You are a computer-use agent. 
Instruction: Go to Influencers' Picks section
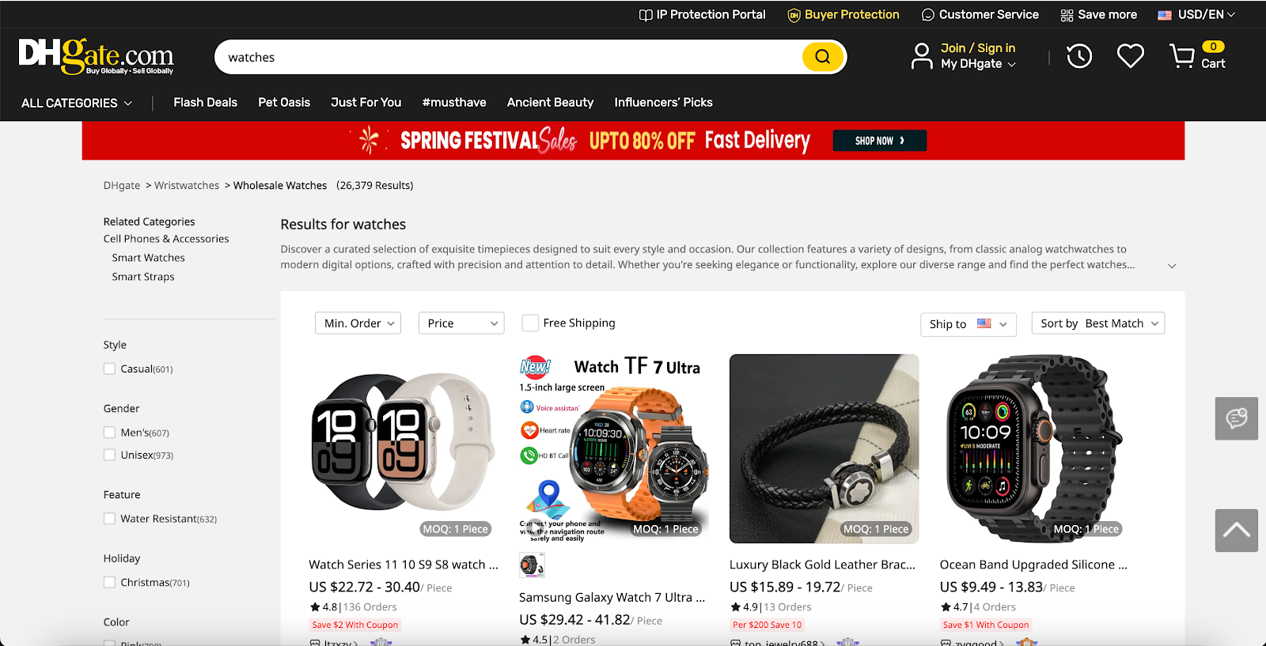663,103
